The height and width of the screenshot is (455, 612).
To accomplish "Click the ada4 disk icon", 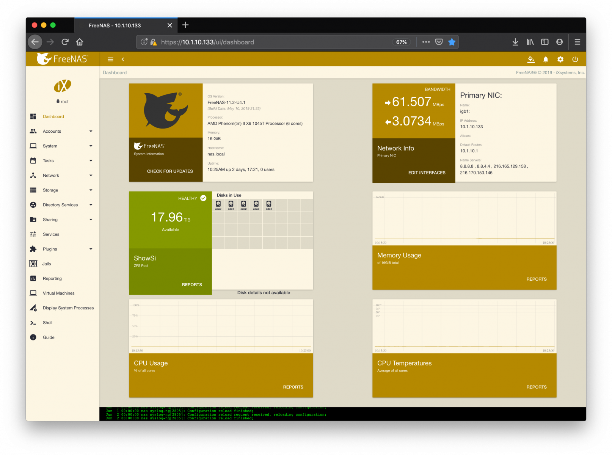I will (x=269, y=204).
